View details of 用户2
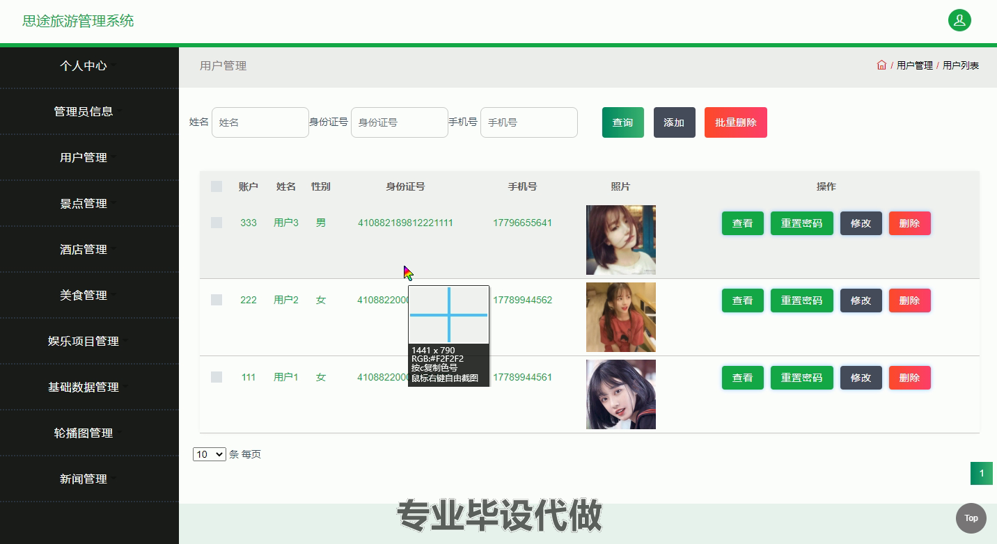 coord(743,301)
